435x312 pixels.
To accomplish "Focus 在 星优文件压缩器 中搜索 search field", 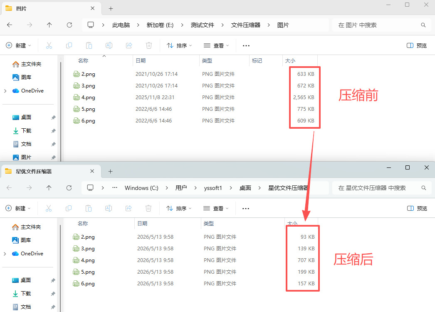I will [x=382, y=188].
